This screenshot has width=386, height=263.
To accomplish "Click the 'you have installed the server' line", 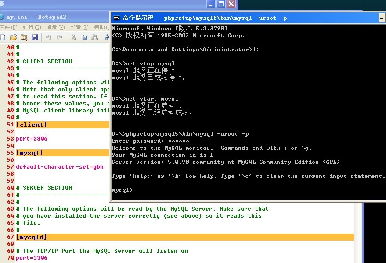I will (139, 216).
